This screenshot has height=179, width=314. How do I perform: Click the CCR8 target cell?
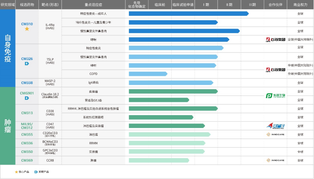(x=50, y=160)
